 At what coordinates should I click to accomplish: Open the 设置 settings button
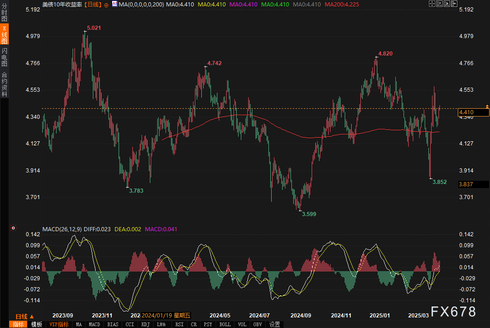(274, 324)
